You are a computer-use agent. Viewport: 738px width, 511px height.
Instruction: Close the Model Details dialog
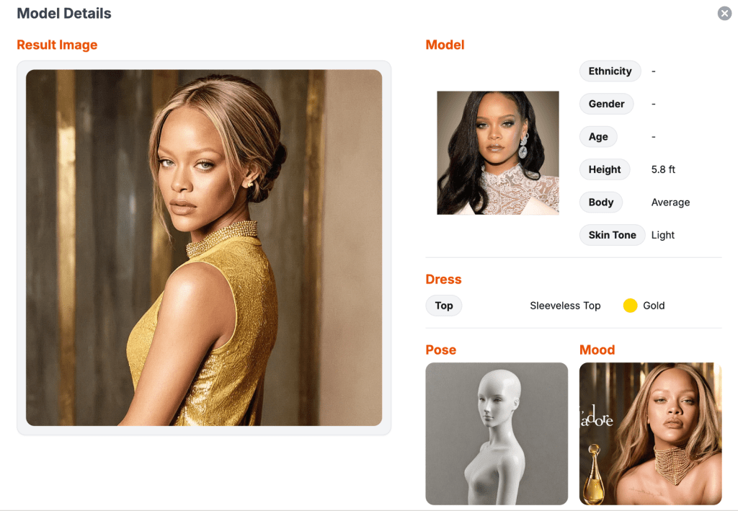pyautogui.click(x=724, y=14)
